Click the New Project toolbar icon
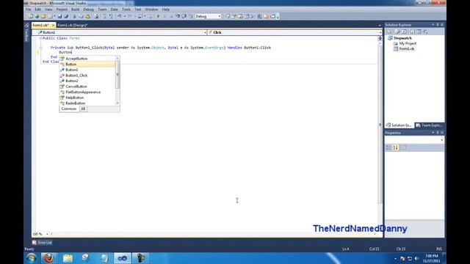The height and width of the screenshot is (264, 470). coord(30,16)
